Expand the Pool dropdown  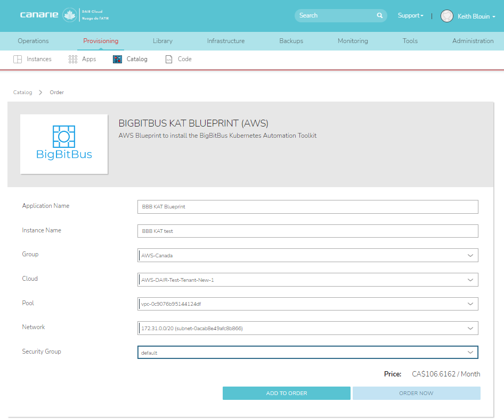(470, 304)
